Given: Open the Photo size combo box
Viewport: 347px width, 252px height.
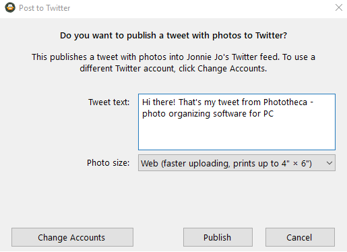Looking at the screenshot, I should tap(236, 163).
